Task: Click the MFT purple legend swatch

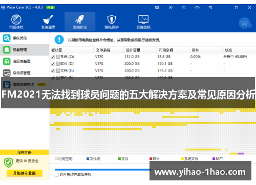Action: pos(214,159)
